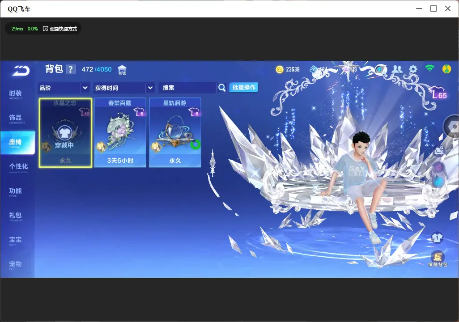The height and width of the screenshot is (322, 459).
Task: Open the 品阶 grade dropdown
Action: (x=64, y=88)
